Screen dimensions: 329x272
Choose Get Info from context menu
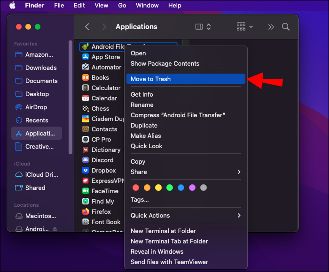tap(186, 94)
